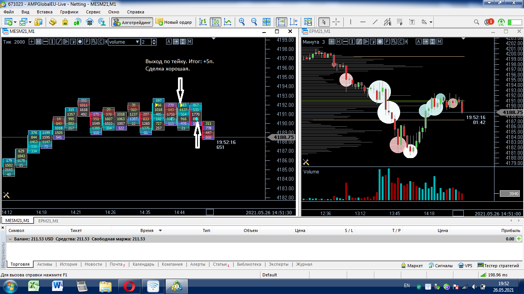Select the EPM21,M1 chart tab
This screenshot has width=524, height=294.
48,221
